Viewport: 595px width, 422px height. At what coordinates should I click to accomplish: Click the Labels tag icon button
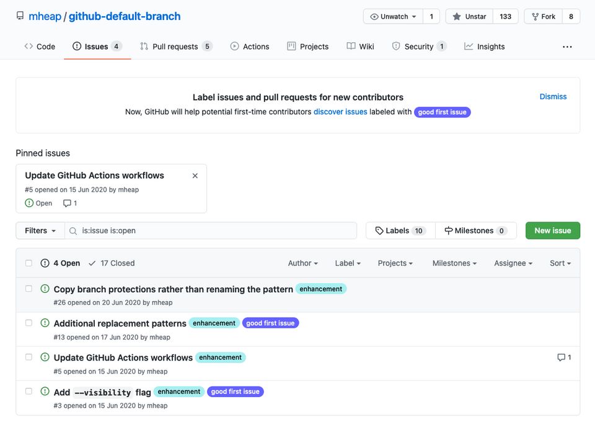coord(400,231)
